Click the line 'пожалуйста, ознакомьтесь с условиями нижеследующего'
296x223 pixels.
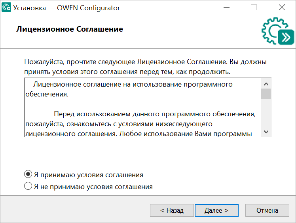pyautogui.click(x=119, y=124)
